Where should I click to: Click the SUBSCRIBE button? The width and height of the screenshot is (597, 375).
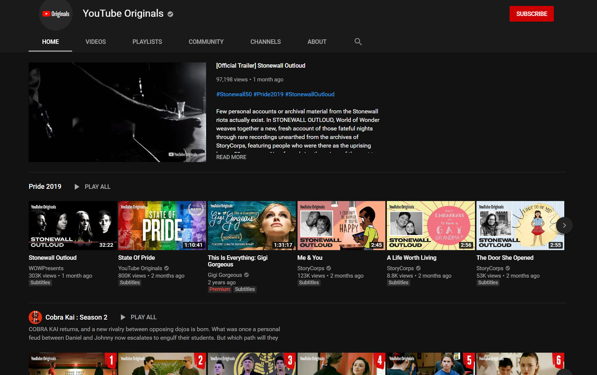tap(532, 13)
